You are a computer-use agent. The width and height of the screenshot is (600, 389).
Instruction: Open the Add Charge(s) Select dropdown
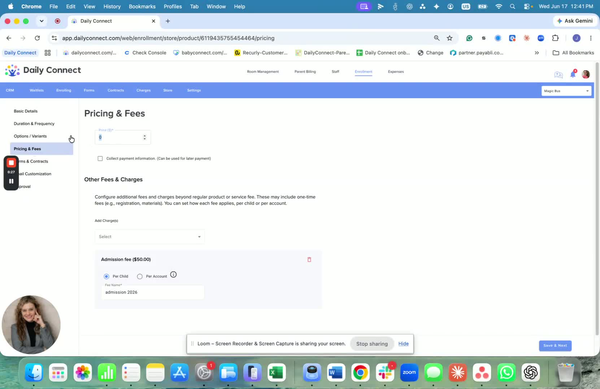(150, 237)
